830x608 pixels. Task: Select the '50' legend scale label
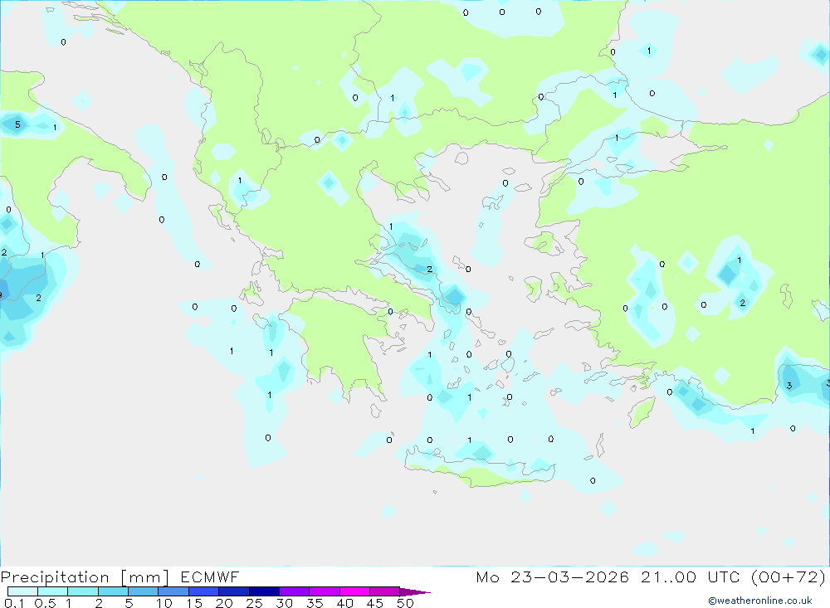tap(405, 603)
